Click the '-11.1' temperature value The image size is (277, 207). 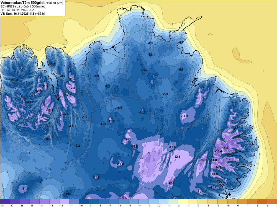pyautogui.click(x=25, y=189)
